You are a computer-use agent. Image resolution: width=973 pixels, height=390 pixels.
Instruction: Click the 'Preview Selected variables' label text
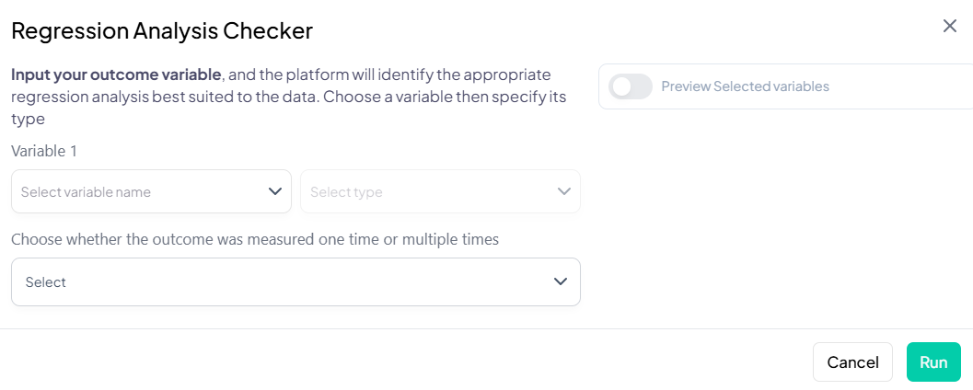click(745, 86)
